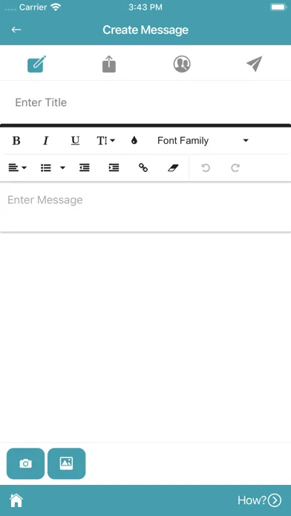Image resolution: width=291 pixels, height=516 pixels.
Task: Toggle bold formatting
Action: (16, 141)
